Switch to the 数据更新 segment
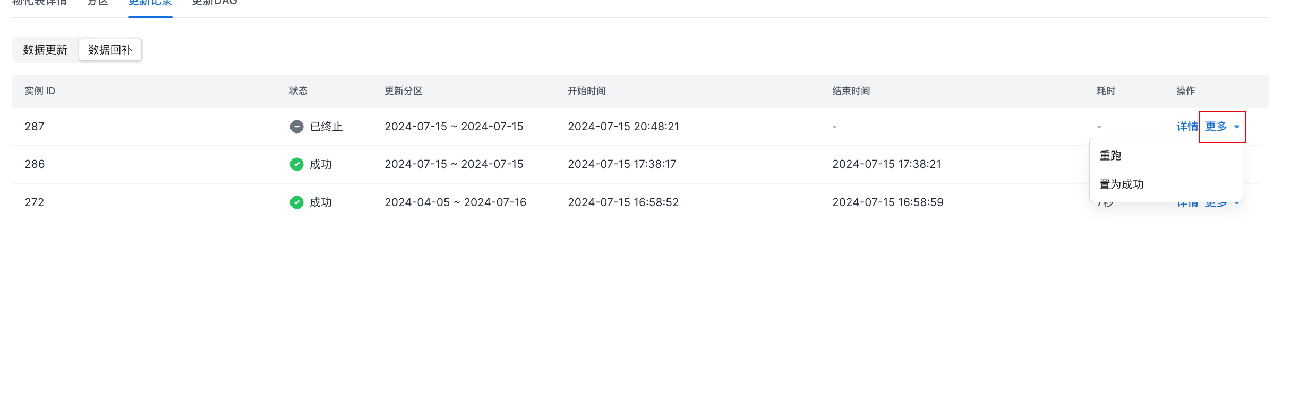1291x399 pixels. [x=45, y=50]
